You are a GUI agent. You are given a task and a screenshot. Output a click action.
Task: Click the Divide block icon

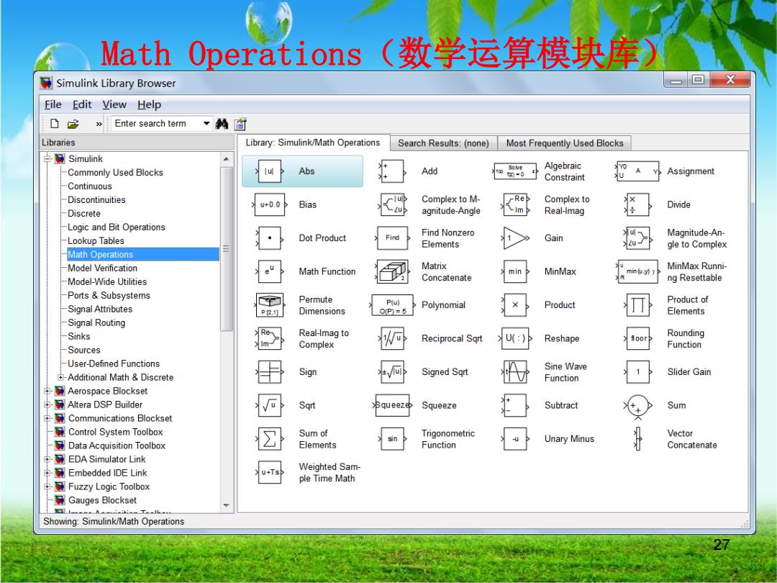(x=638, y=204)
